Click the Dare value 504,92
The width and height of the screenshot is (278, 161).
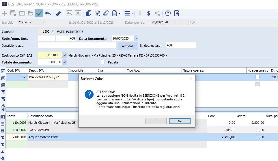pos(230,130)
